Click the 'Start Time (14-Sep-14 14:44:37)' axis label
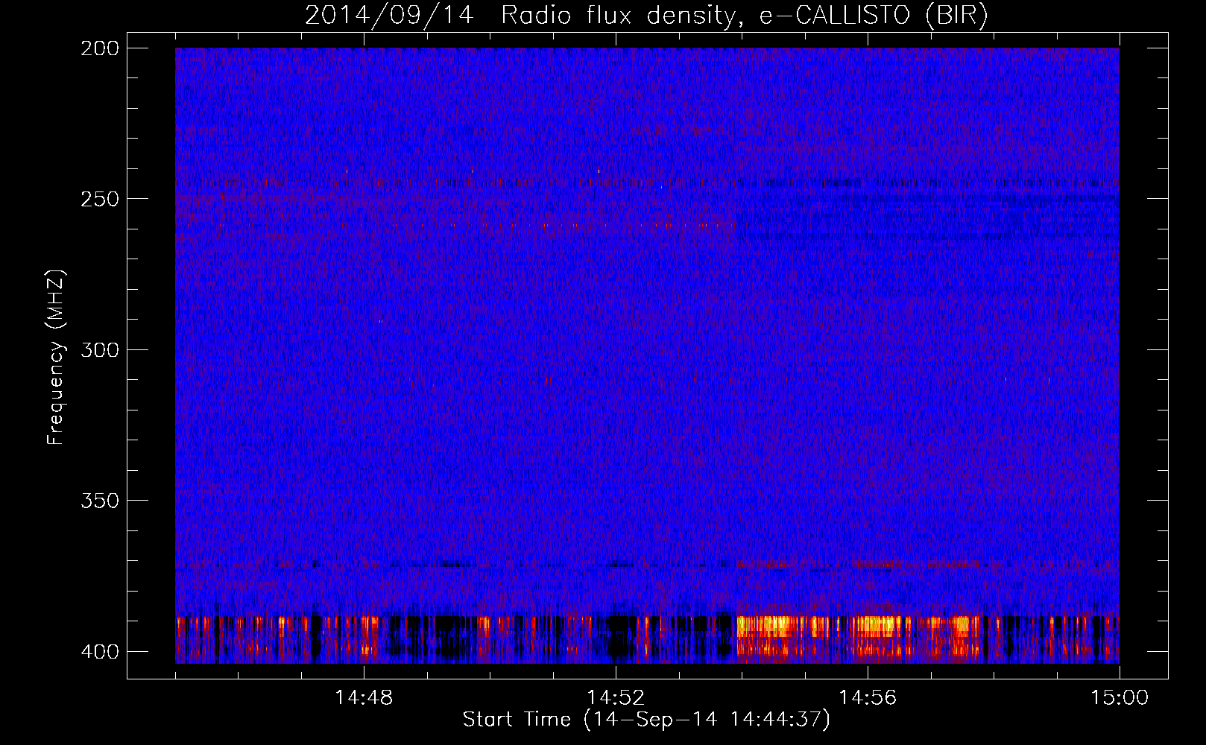Viewport: 1206px width, 745px height. pos(646,720)
